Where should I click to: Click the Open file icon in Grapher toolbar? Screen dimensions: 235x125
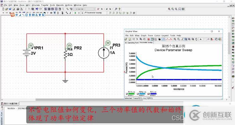(x=126, y=39)
